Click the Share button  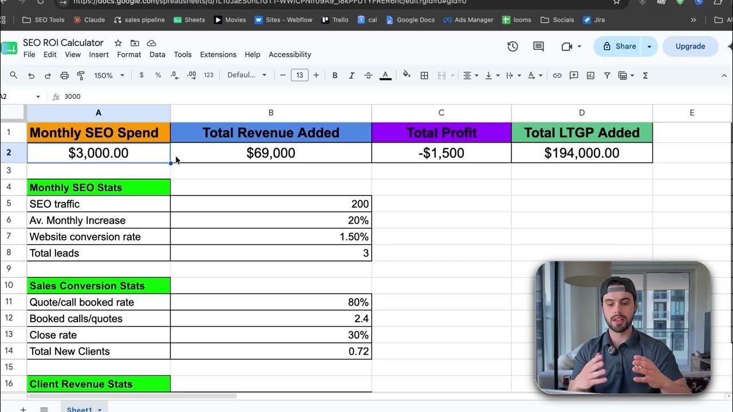pyautogui.click(x=618, y=46)
